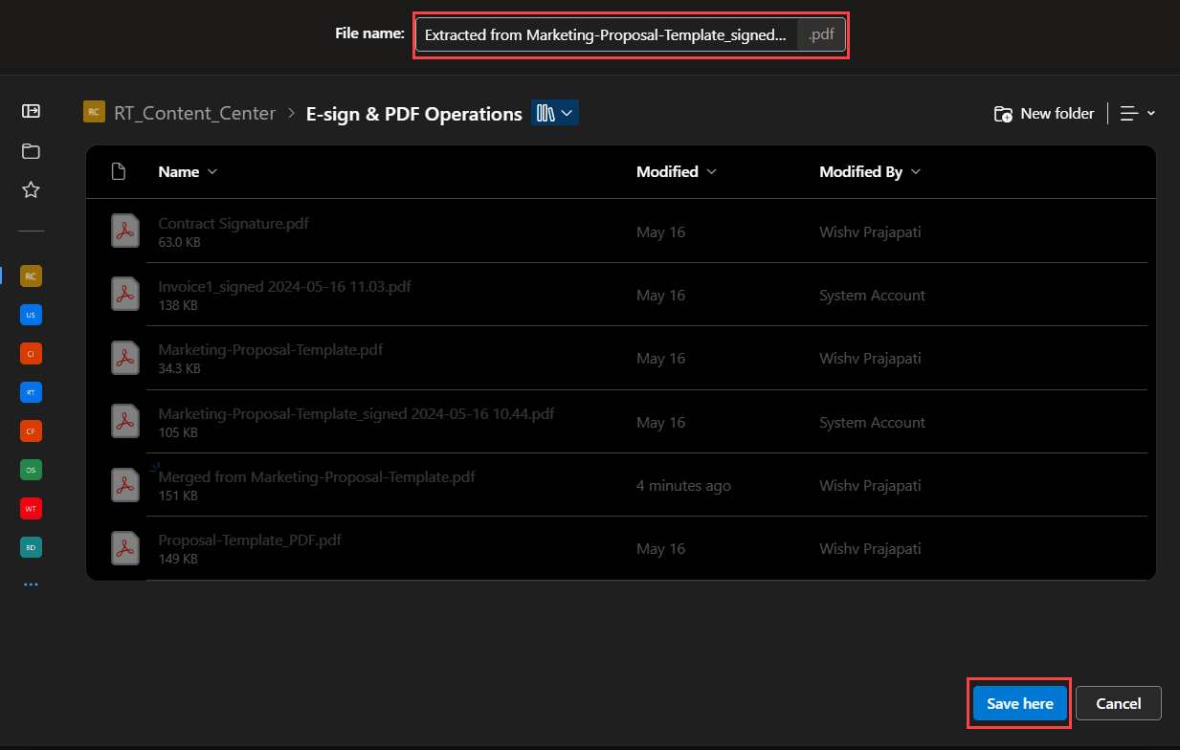Open the Name column sort dropdown

click(188, 171)
